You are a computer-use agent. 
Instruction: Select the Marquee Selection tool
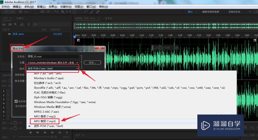(x=80, y=12)
